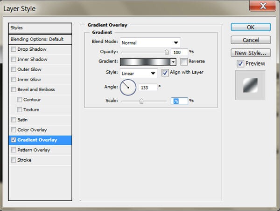Enable the Drop Shadow checkbox

(x=14, y=49)
